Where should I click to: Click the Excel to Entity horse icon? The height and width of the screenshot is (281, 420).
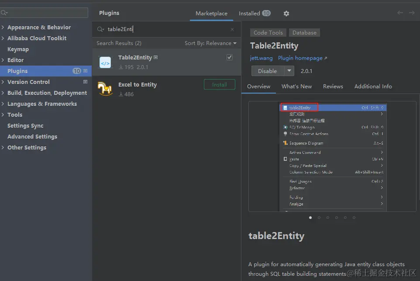tap(105, 89)
